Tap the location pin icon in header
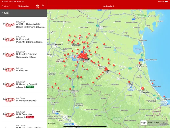The image size is (170, 128). coord(43,6)
